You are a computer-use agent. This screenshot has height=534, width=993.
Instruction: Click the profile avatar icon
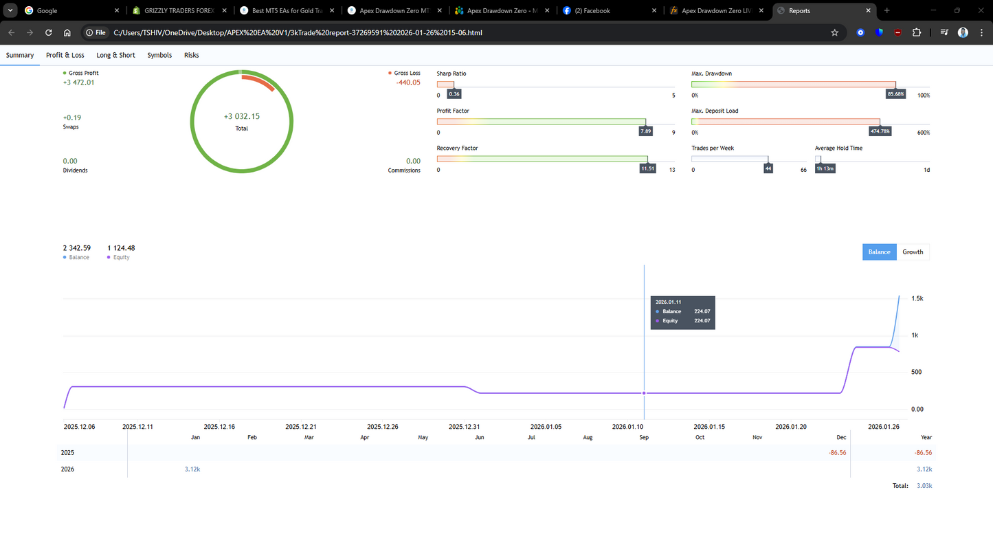[x=963, y=32]
